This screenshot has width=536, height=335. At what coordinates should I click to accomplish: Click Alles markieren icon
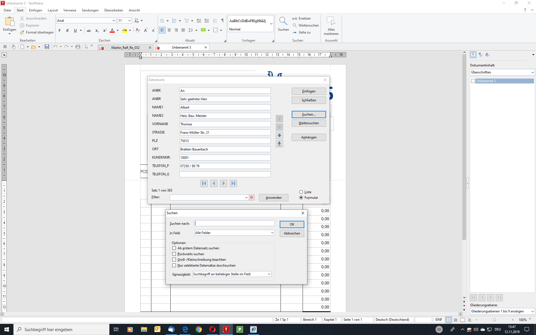click(331, 21)
